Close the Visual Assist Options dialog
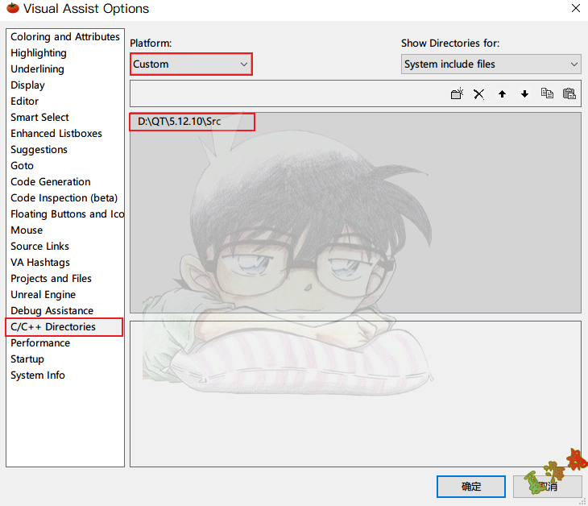 click(575, 9)
